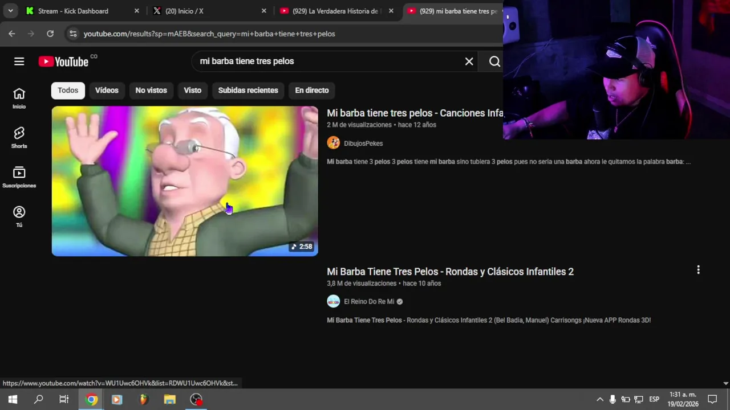Show hidden system tray icons
The width and height of the screenshot is (730, 410).
(x=600, y=400)
